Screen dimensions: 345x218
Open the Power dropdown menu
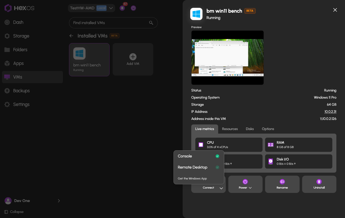pyautogui.click(x=245, y=184)
